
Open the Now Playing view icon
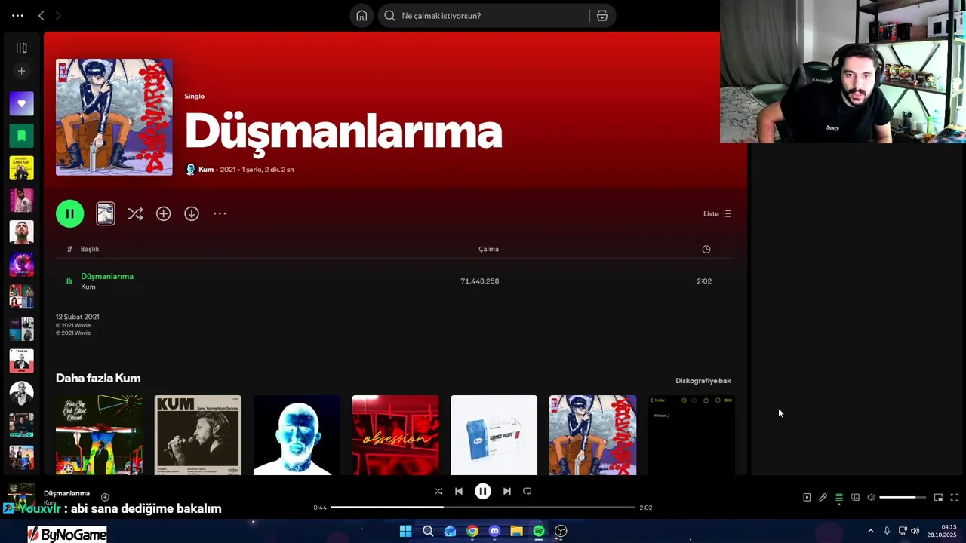(x=807, y=497)
